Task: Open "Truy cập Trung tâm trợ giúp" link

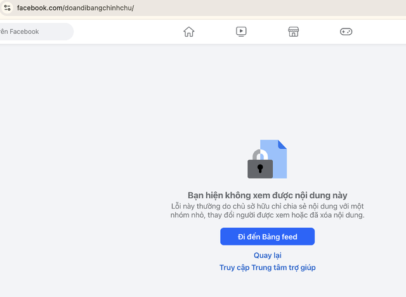Action: click(267, 268)
